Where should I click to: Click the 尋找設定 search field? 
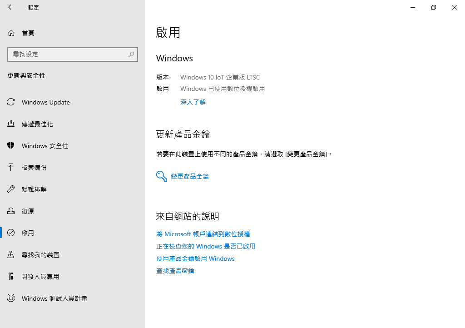click(x=73, y=54)
